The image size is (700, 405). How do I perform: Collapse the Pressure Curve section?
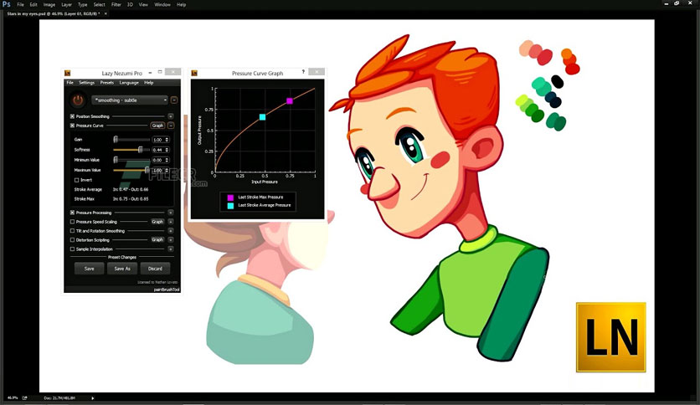point(171,126)
